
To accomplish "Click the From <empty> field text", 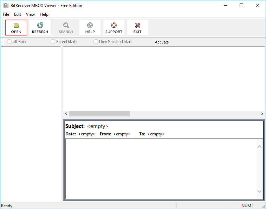I will pyautogui.click(x=115, y=134).
